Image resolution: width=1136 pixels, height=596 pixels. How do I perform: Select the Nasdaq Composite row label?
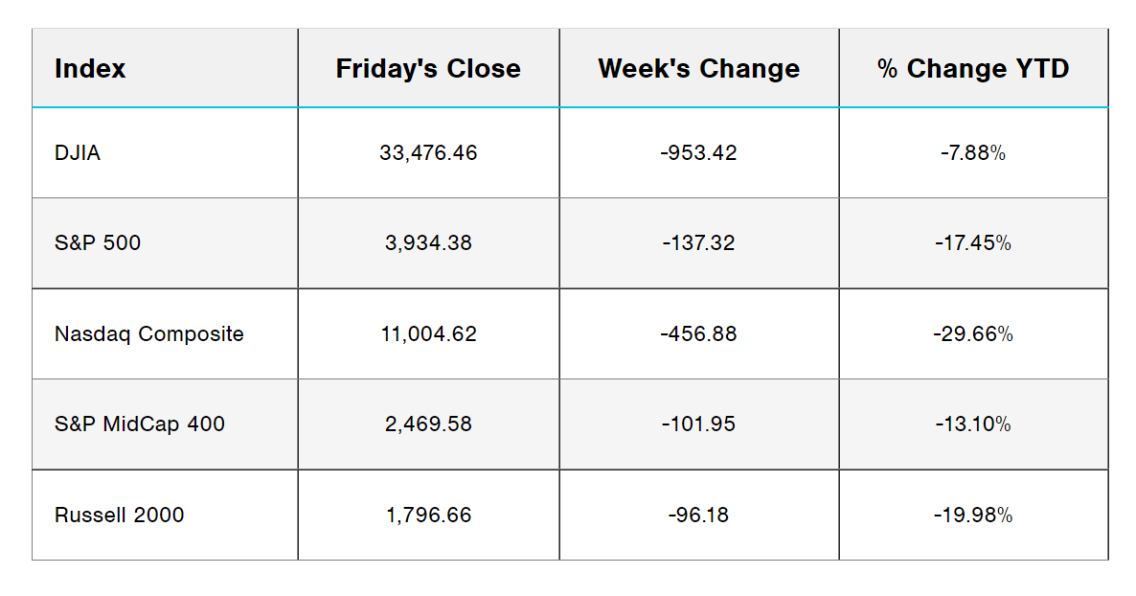tap(149, 334)
